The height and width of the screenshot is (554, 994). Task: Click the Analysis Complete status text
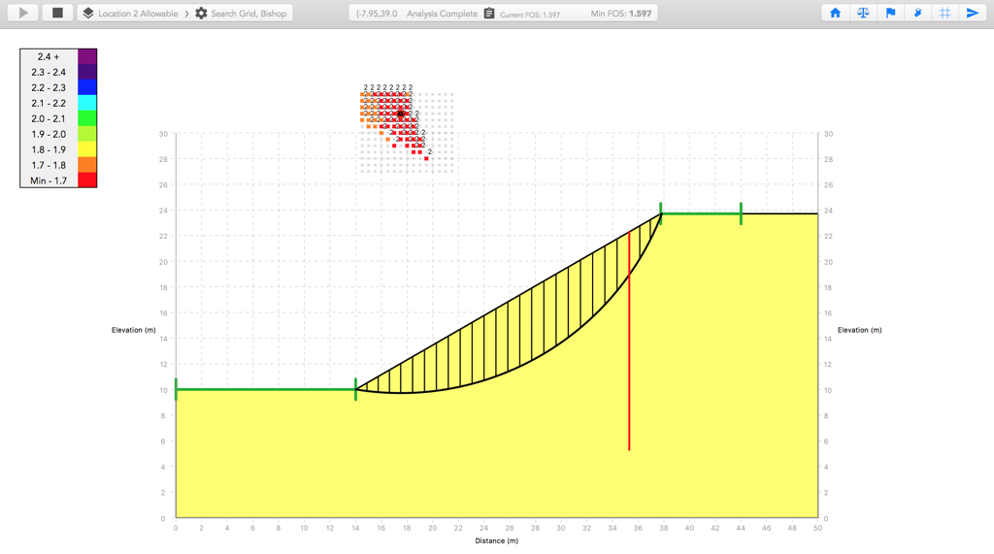(x=442, y=14)
